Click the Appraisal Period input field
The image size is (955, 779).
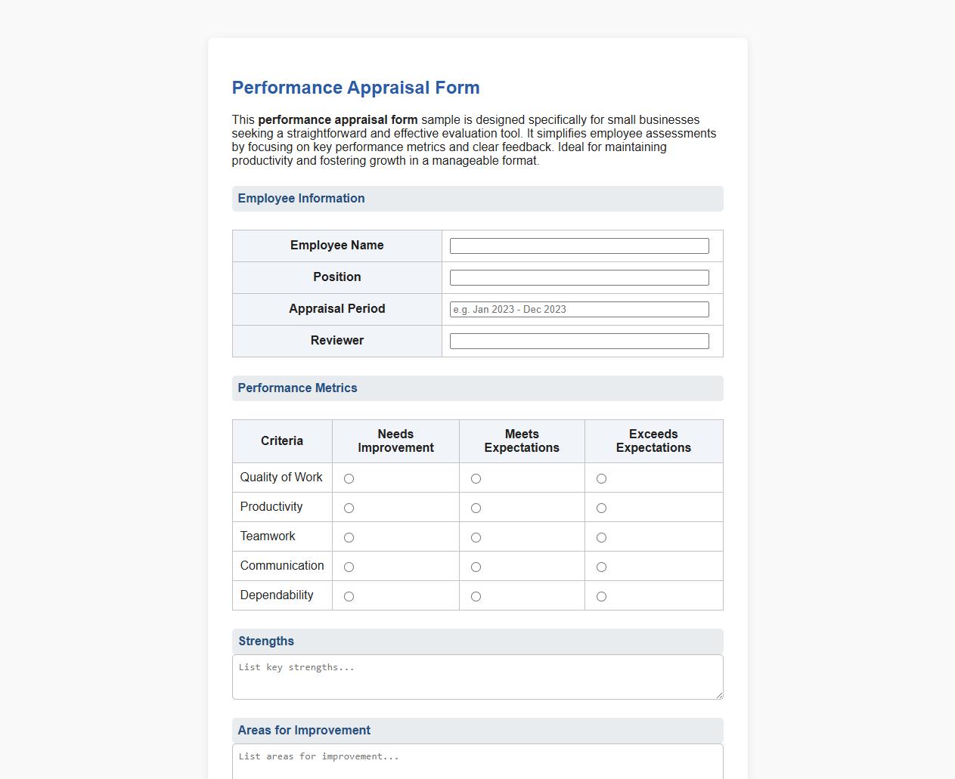click(x=578, y=309)
